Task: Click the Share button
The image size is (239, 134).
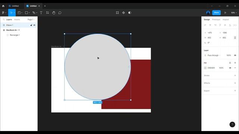Action: [x=216, y=13]
